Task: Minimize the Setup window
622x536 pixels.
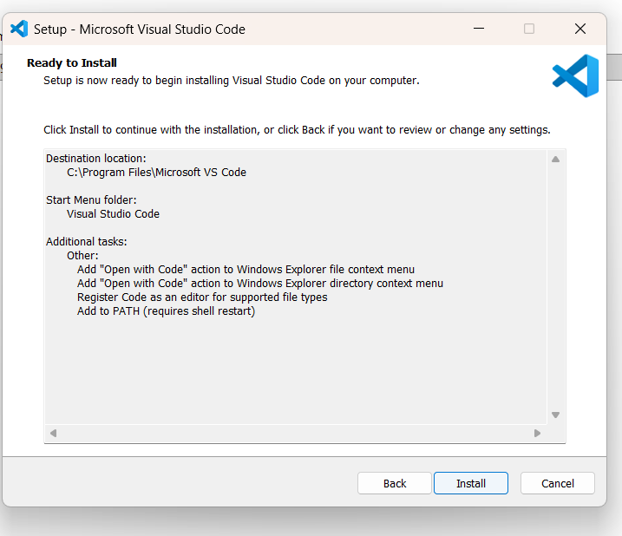Action: coord(479,29)
